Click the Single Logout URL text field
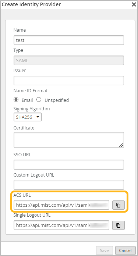Screen dimensions: 138x256 point(61,225)
